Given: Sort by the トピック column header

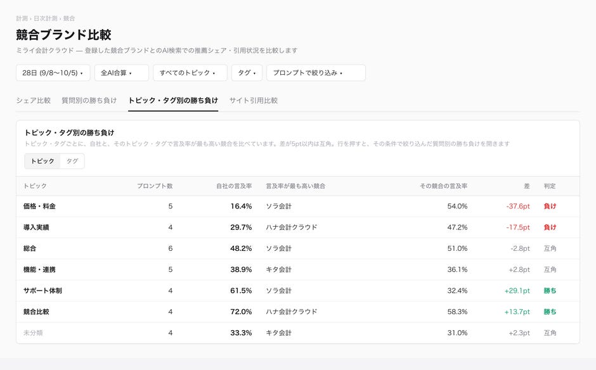Looking at the screenshot, I should (35, 186).
